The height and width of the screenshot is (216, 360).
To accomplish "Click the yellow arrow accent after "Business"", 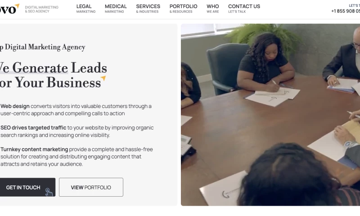I will pos(103,78).
